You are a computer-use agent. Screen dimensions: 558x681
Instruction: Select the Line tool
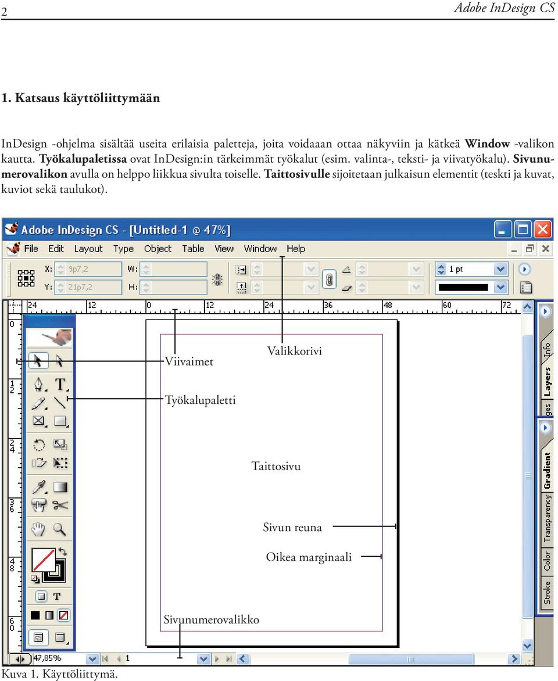[x=60, y=403]
